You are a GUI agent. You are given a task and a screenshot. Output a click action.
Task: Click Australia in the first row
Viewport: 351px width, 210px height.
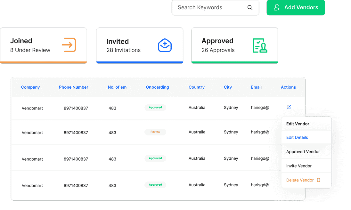coord(197,108)
